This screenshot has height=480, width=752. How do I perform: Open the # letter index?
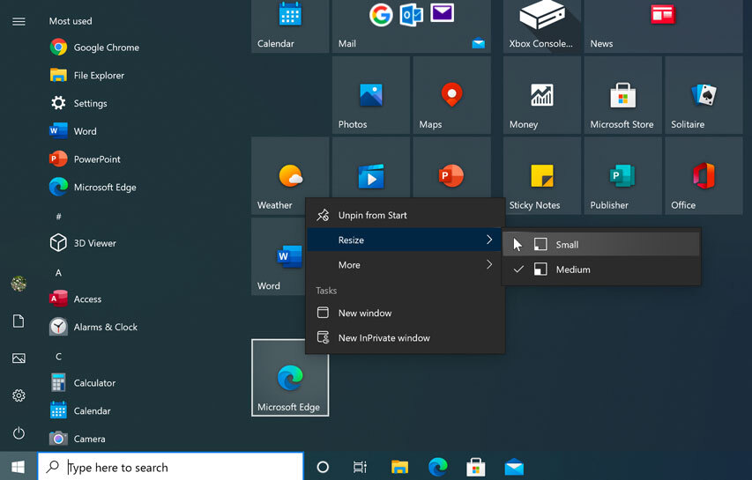click(x=58, y=217)
